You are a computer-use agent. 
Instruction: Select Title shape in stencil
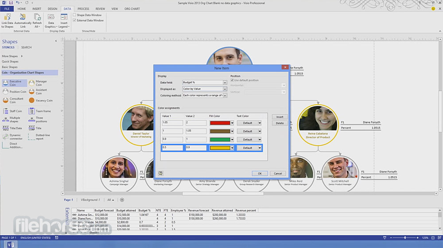tap(35, 128)
